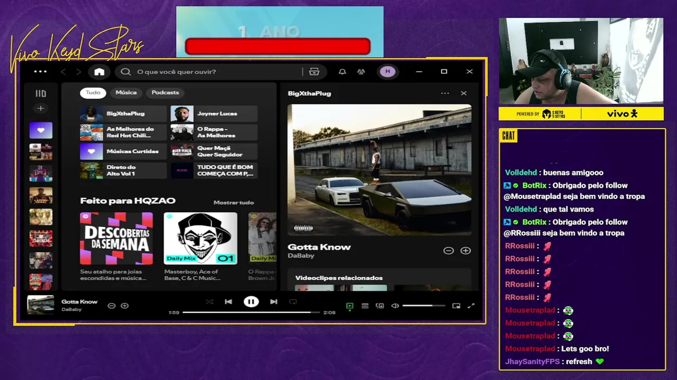This screenshot has width=677, height=380.
Task: Click 'Gotta Know' in the bottom player bar
Action: 79,302
